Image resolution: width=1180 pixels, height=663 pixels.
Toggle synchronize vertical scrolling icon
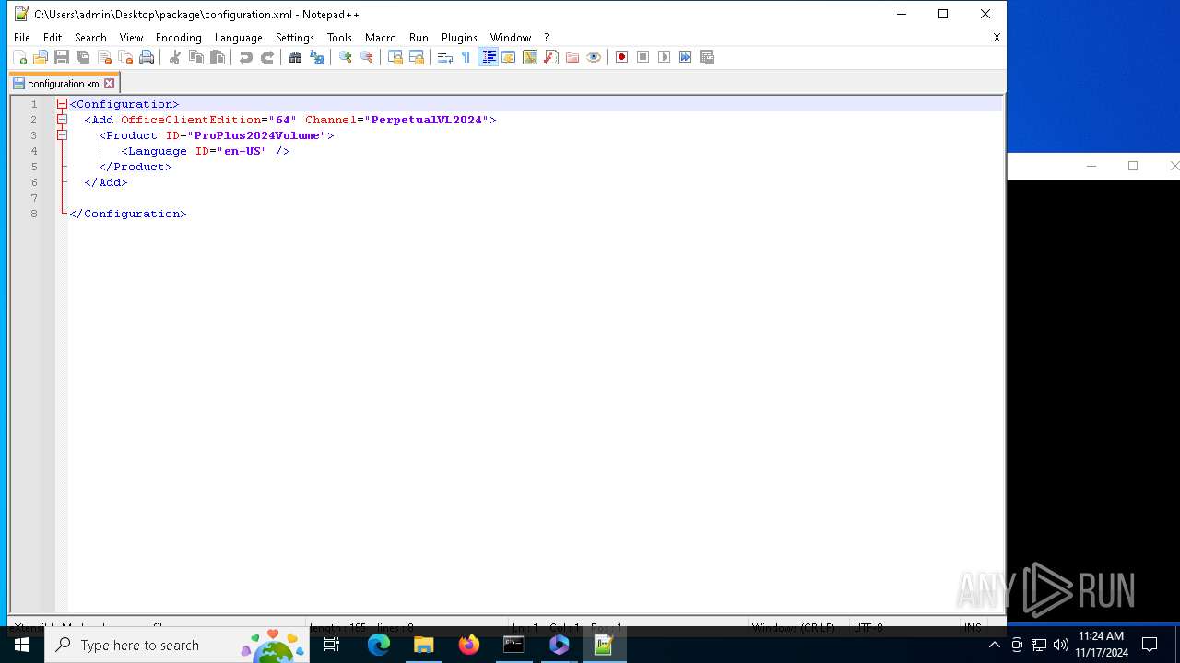coord(395,57)
